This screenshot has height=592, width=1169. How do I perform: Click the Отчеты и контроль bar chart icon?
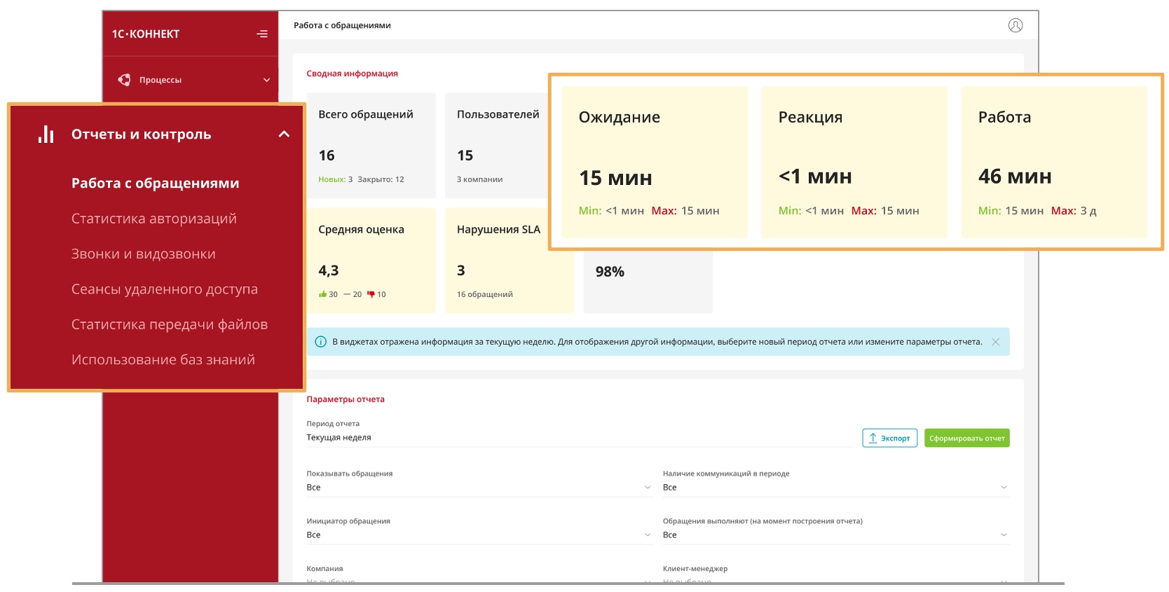pyautogui.click(x=46, y=135)
